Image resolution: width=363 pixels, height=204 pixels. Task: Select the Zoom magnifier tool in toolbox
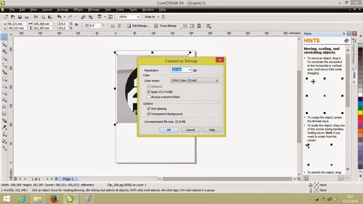point(4,58)
